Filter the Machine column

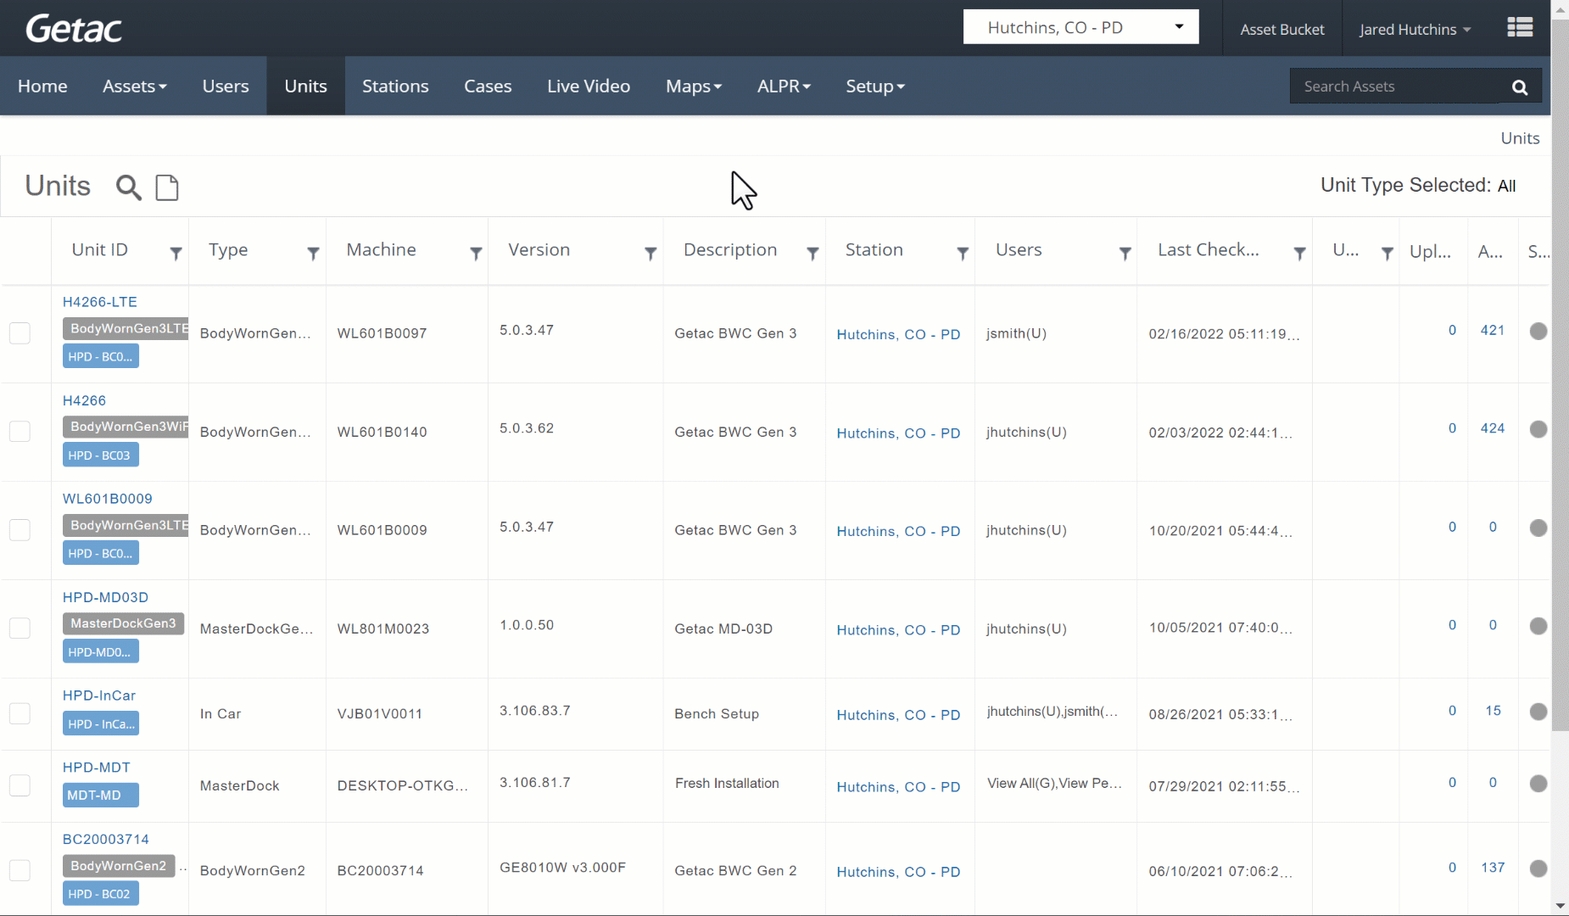(x=476, y=253)
